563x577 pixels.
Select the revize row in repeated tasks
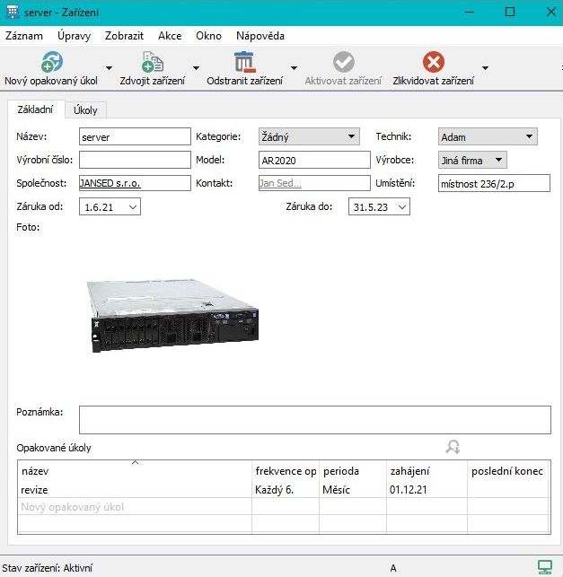point(135,490)
